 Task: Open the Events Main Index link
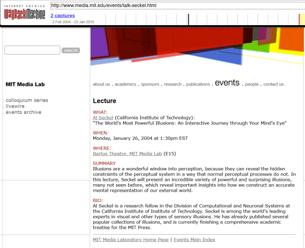(194, 239)
